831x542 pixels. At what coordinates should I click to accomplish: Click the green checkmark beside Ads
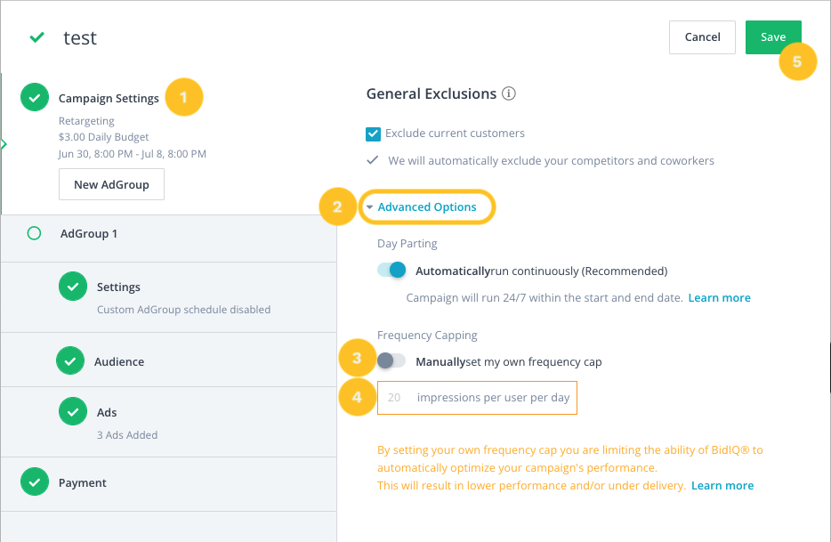(x=72, y=412)
